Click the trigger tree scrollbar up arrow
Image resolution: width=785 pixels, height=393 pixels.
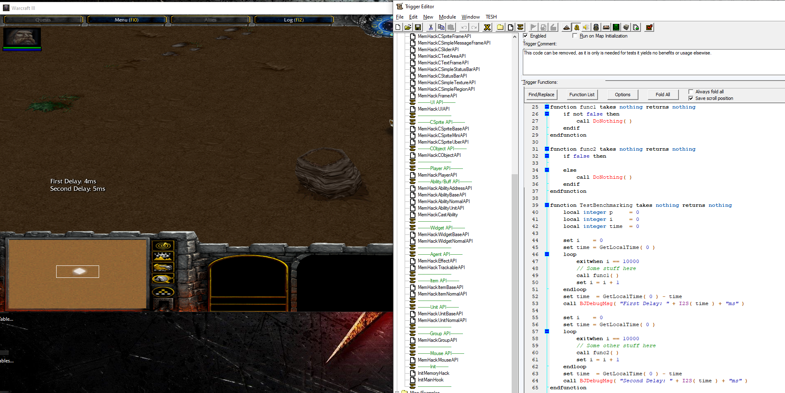[515, 37]
